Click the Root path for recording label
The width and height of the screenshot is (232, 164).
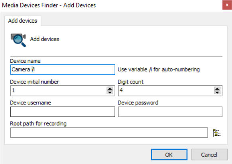coord(38,123)
